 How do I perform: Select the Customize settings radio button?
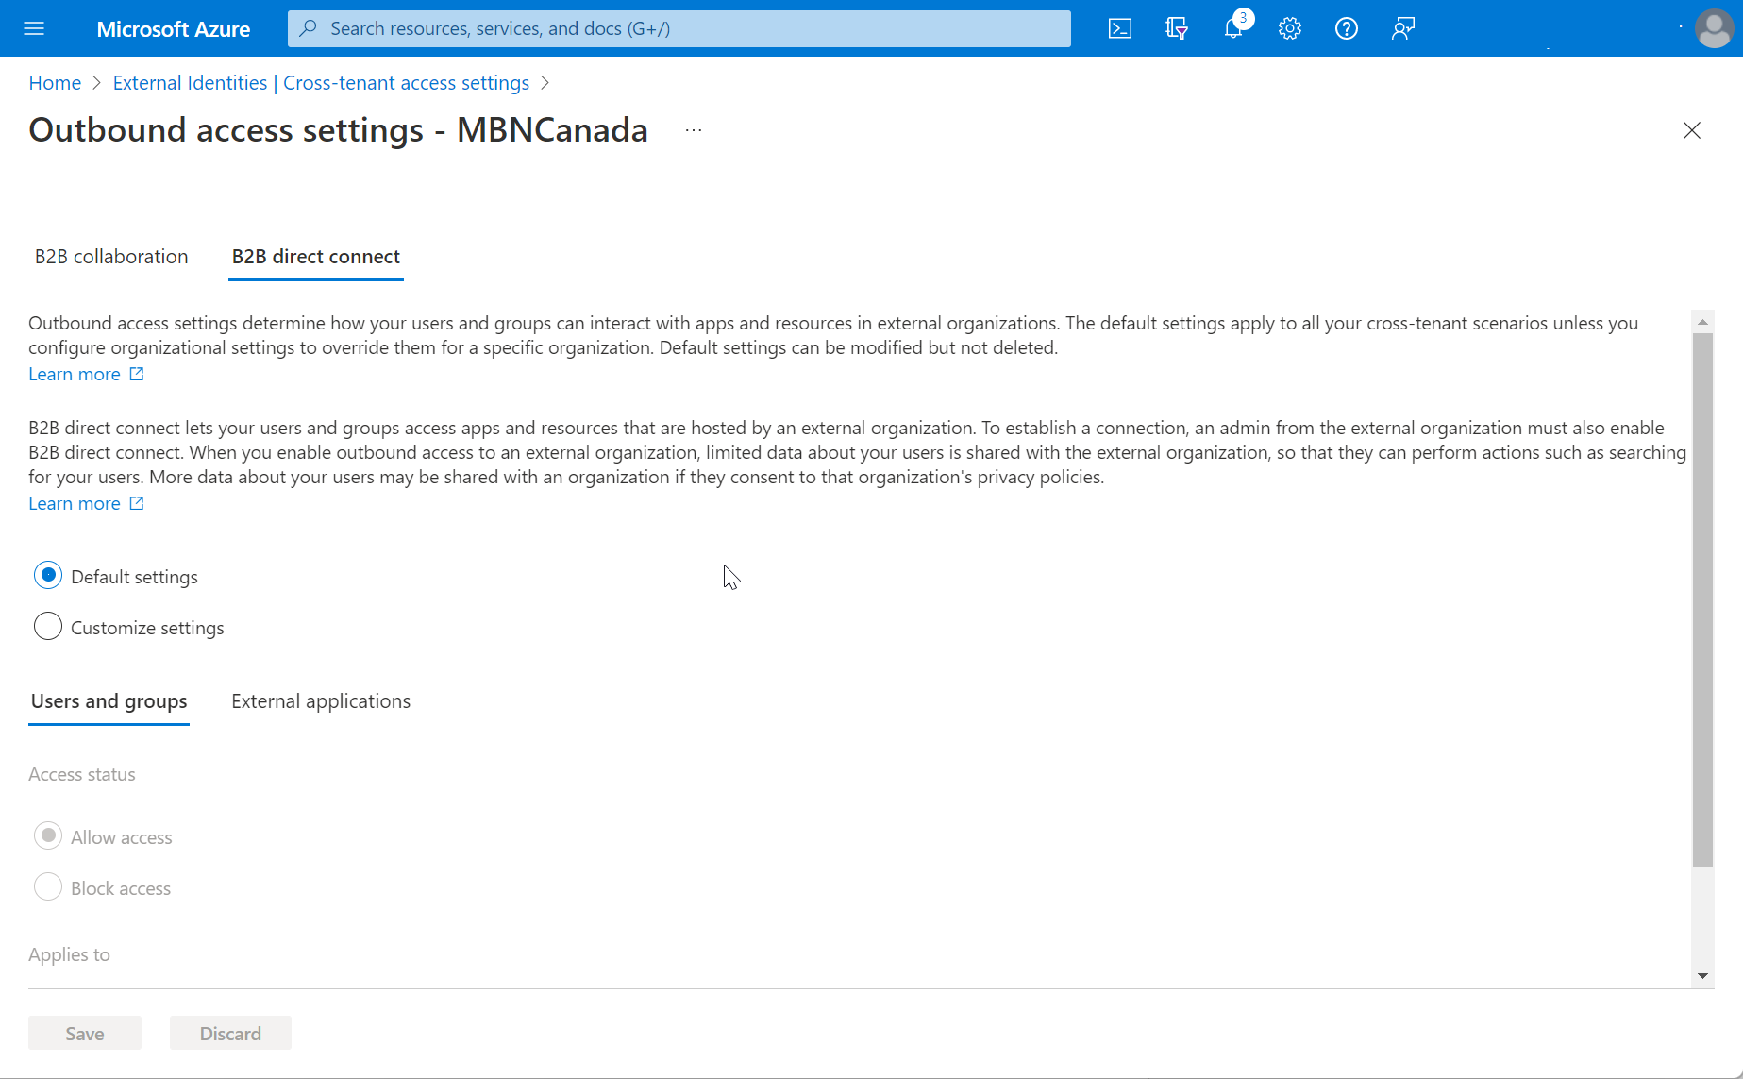[x=48, y=626]
